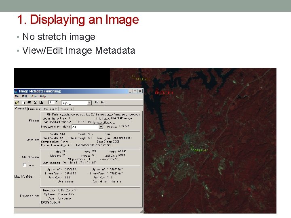The image size is (291, 218).
Task: Switch to the Projection tab
Action: (35, 109)
